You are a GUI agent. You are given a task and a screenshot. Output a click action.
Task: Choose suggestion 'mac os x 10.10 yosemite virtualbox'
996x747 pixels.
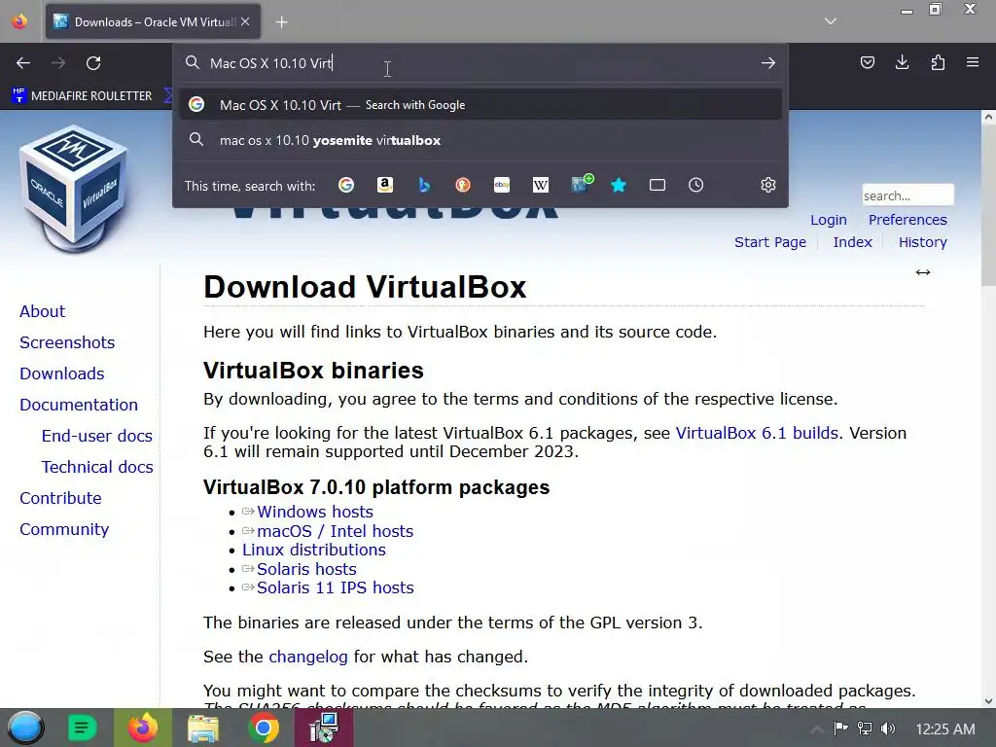coord(480,140)
